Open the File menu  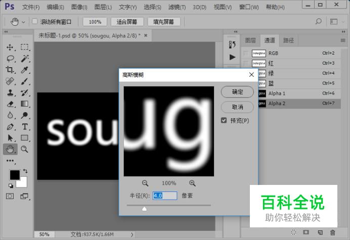31,8
